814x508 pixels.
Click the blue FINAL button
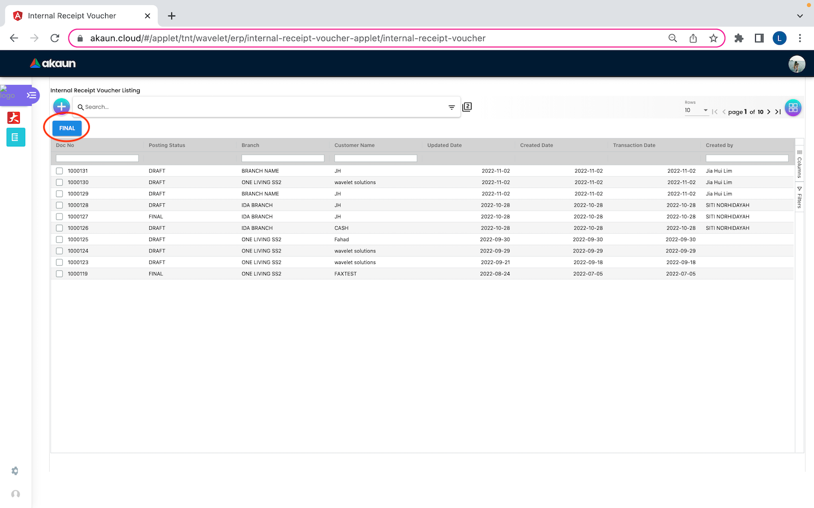point(67,128)
